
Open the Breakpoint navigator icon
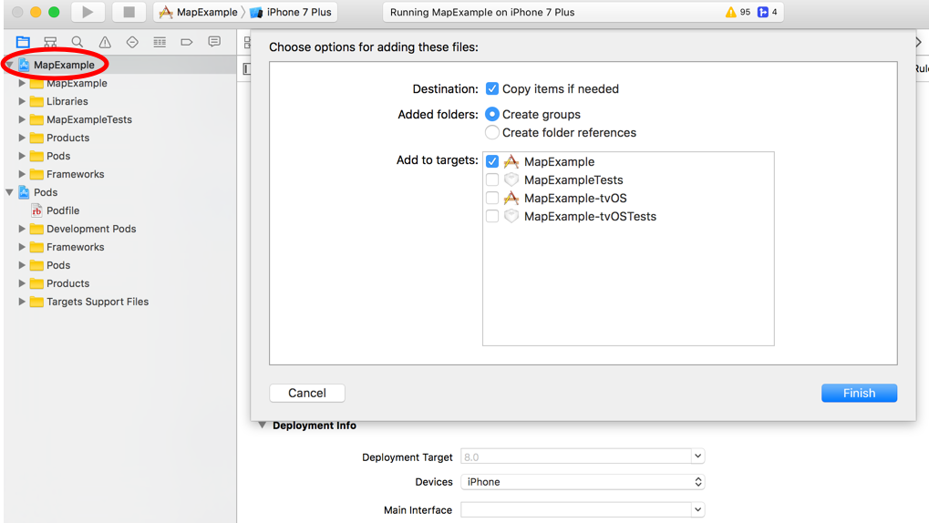point(187,42)
